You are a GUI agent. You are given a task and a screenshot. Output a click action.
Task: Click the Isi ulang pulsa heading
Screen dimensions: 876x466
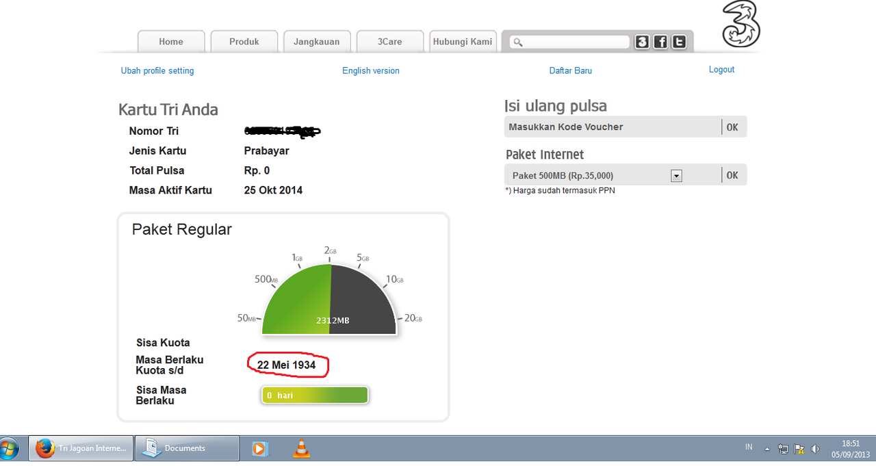pos(556,106)
